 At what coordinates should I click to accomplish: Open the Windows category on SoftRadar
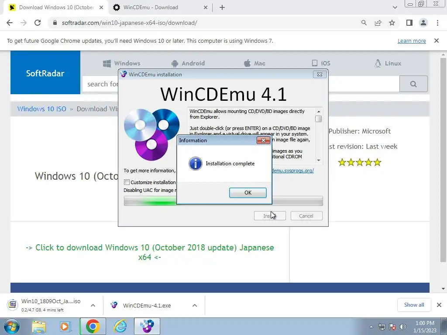(122, 63)
